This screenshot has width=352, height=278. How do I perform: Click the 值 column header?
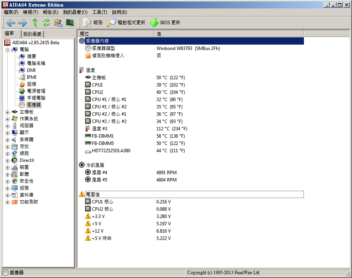229,34
